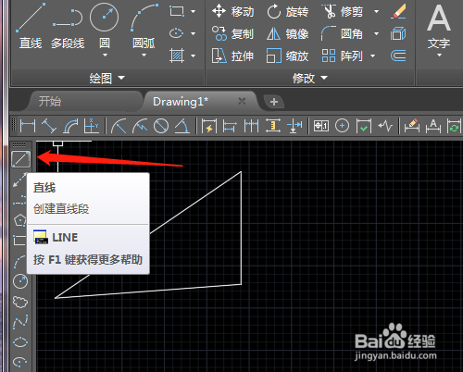The image size is (463, 372).
Task: Click the ordinate dimension icon
Action: tap(92, 126)
